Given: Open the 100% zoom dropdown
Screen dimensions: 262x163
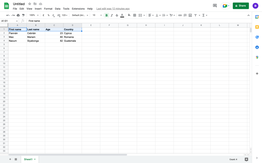Looking at the screenshot, I should 34,15.
